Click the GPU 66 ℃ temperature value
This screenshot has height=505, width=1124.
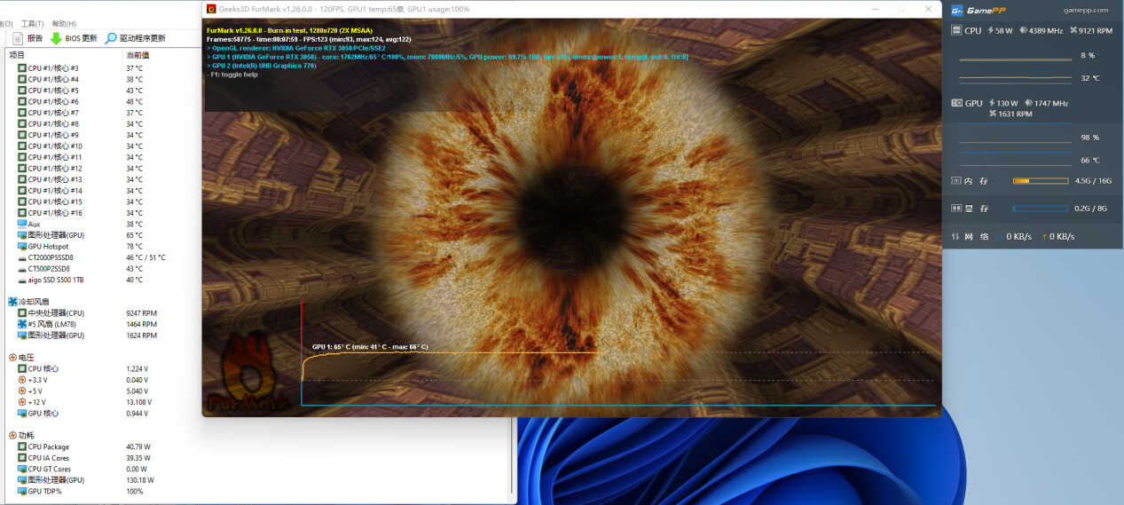click(x=1090, y=161)
